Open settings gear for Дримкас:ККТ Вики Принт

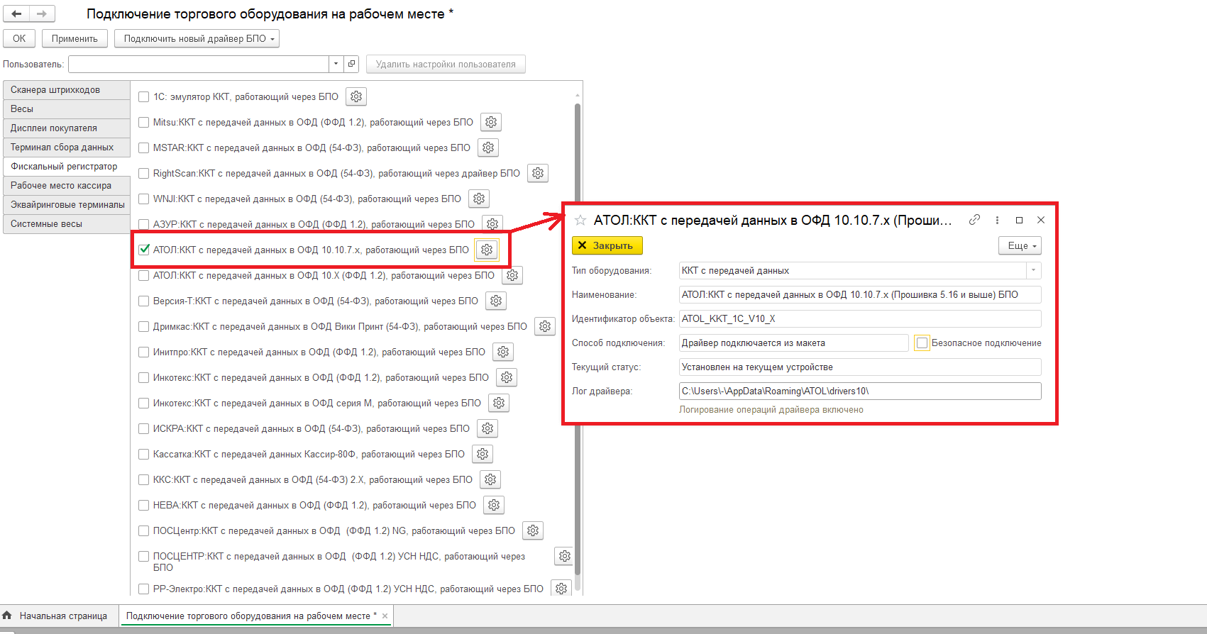(x=545, y=326)
